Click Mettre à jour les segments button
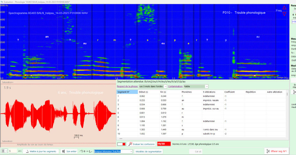The width and height of the screenshot is (296, 155). tap(40, 151)
